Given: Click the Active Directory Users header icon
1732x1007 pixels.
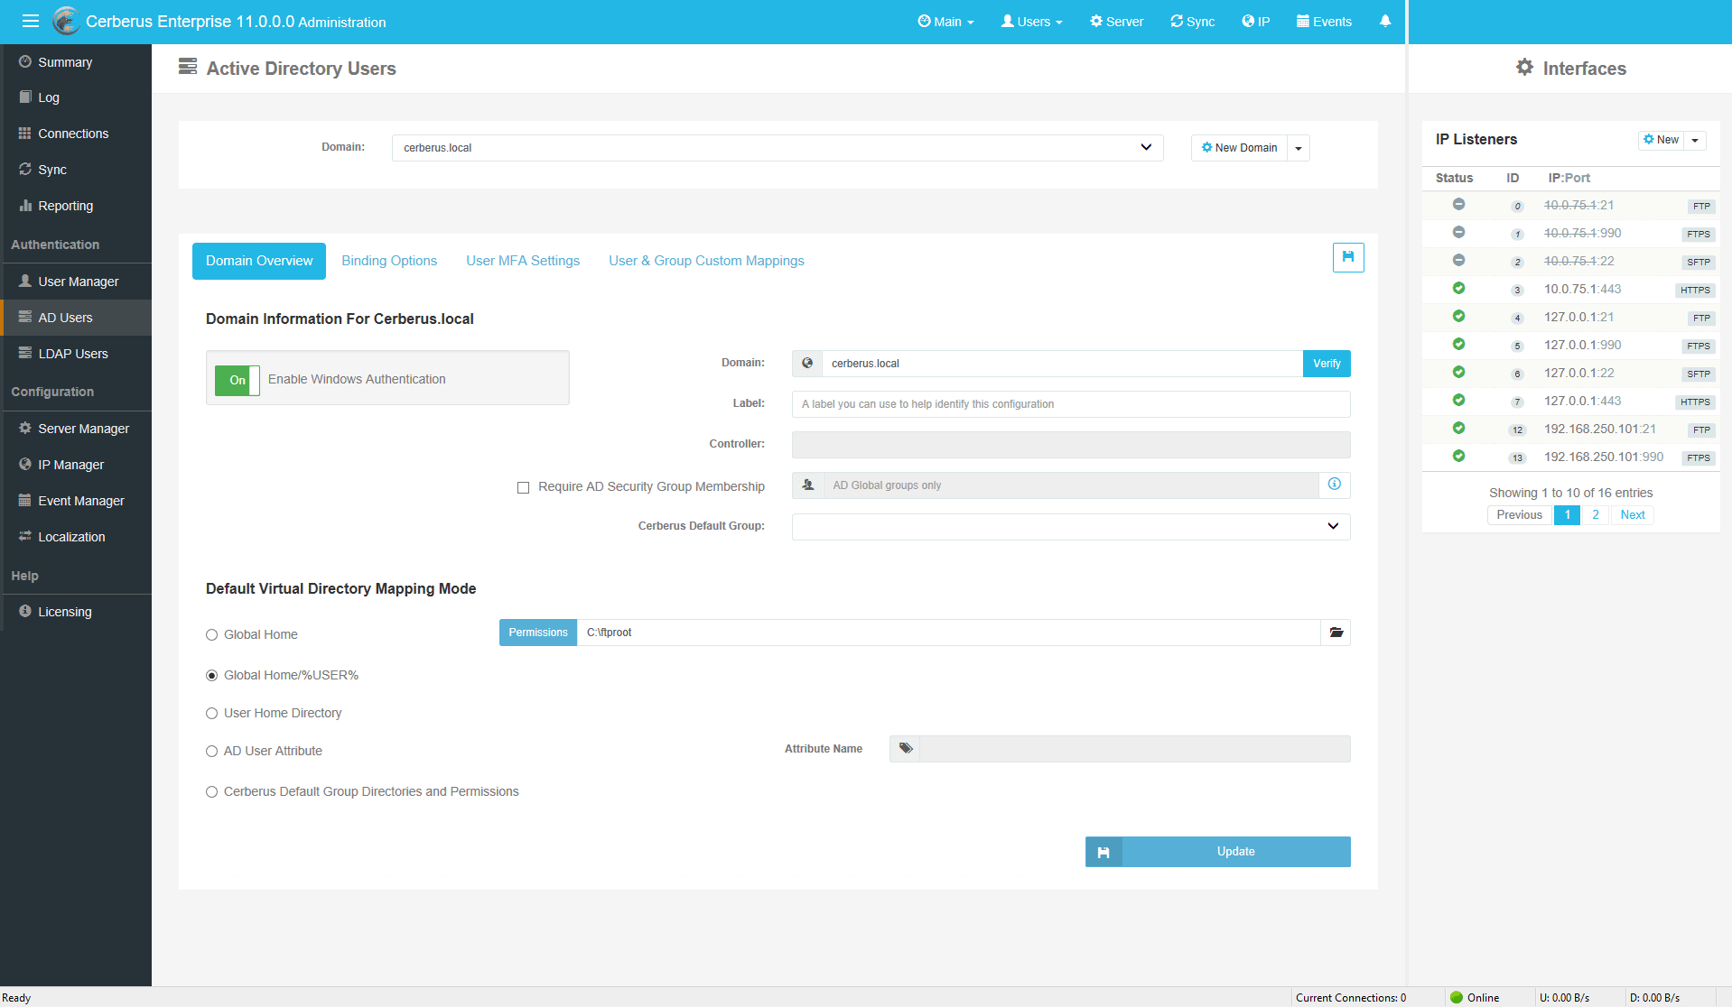Looking at the screenshot, I should click(x=188, y=67).
